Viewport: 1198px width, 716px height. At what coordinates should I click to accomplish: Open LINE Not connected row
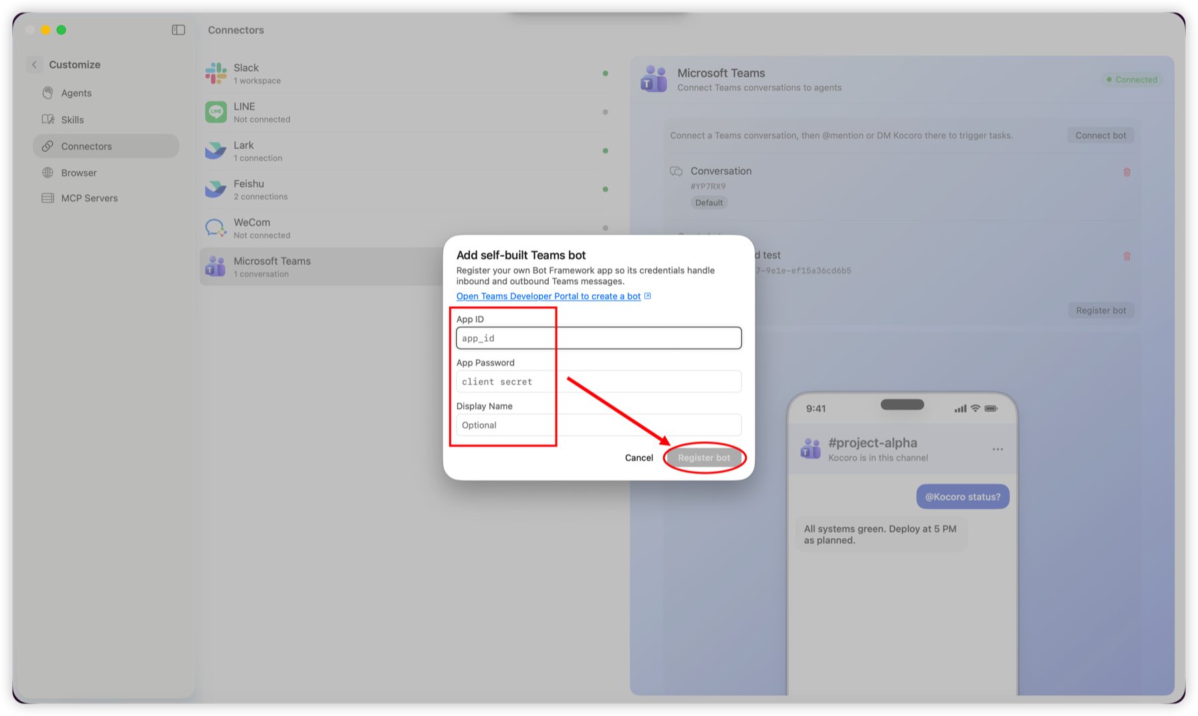click(x=408, y=112)
